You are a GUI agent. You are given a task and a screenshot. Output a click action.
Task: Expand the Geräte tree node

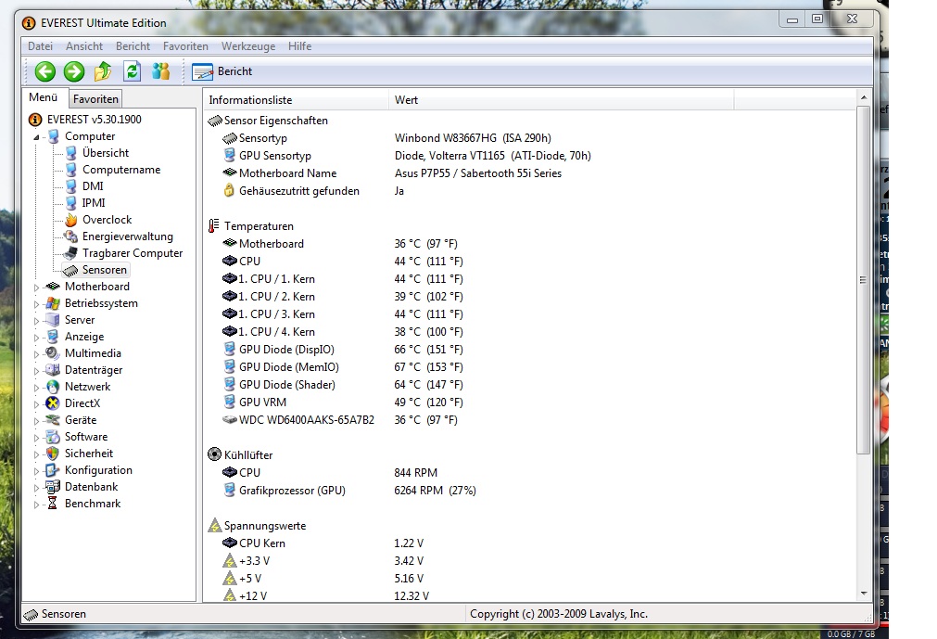[x=36, y=421]
